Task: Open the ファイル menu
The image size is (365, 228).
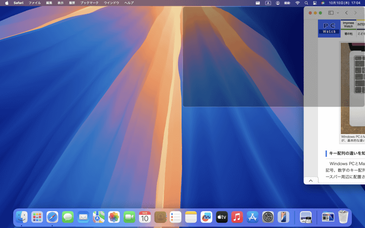Action: [35, 3]
